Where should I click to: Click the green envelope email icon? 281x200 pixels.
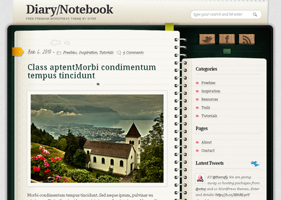227,51
